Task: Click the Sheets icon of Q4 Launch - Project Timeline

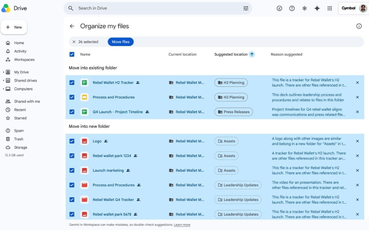Action: (84, 112)
